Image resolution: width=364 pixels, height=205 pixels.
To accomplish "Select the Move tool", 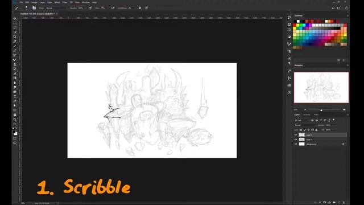I will coord(15,18).
